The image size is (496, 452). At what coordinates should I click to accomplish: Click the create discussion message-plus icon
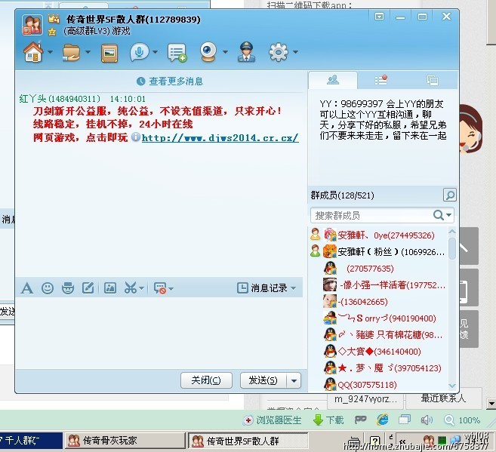click(177, 53)
